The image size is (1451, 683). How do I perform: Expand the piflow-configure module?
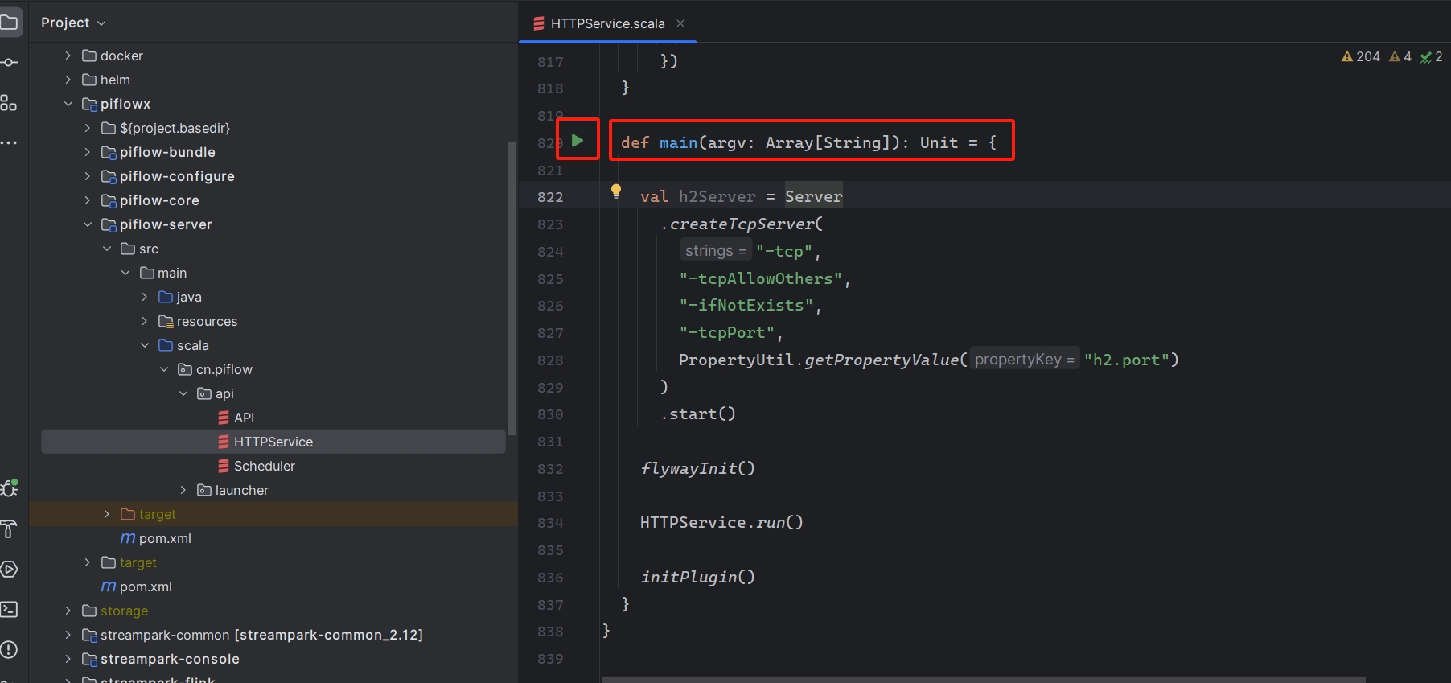point(88,176)
